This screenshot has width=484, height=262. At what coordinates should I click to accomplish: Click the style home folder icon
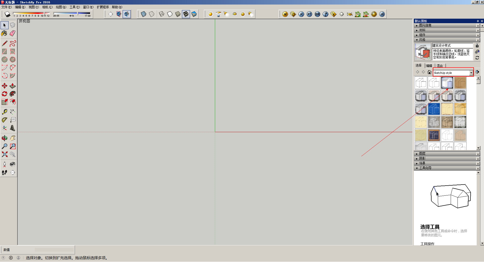tap(429, 72)
